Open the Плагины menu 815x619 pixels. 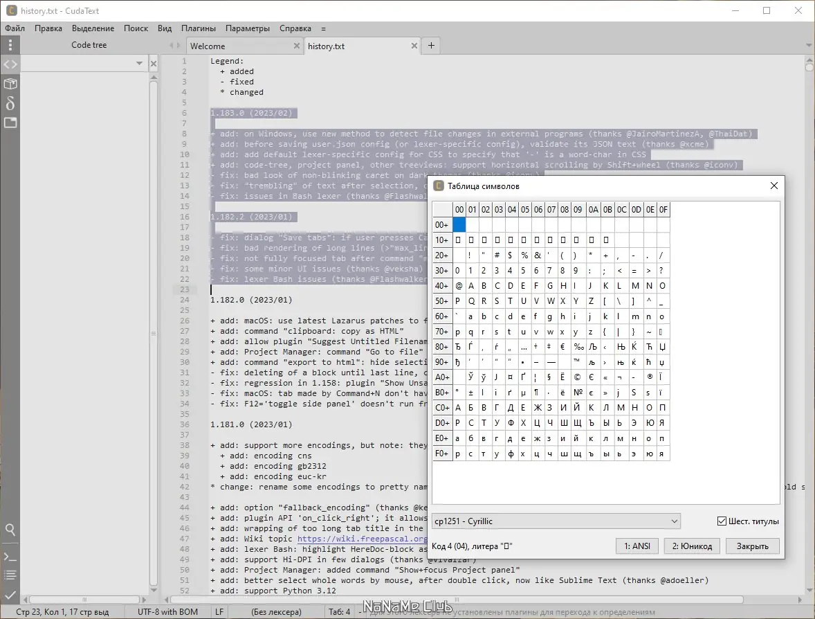199,28
